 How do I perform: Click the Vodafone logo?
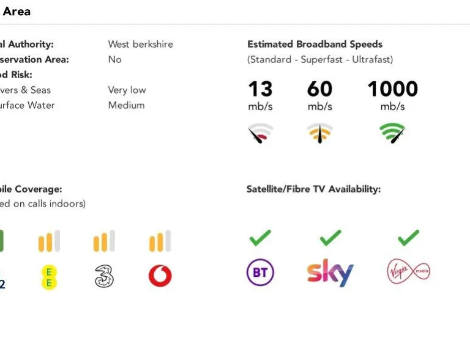coord(160,276)
